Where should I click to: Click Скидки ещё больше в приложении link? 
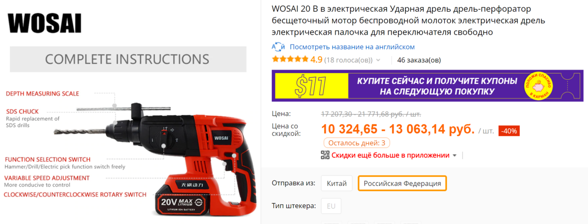391,155
